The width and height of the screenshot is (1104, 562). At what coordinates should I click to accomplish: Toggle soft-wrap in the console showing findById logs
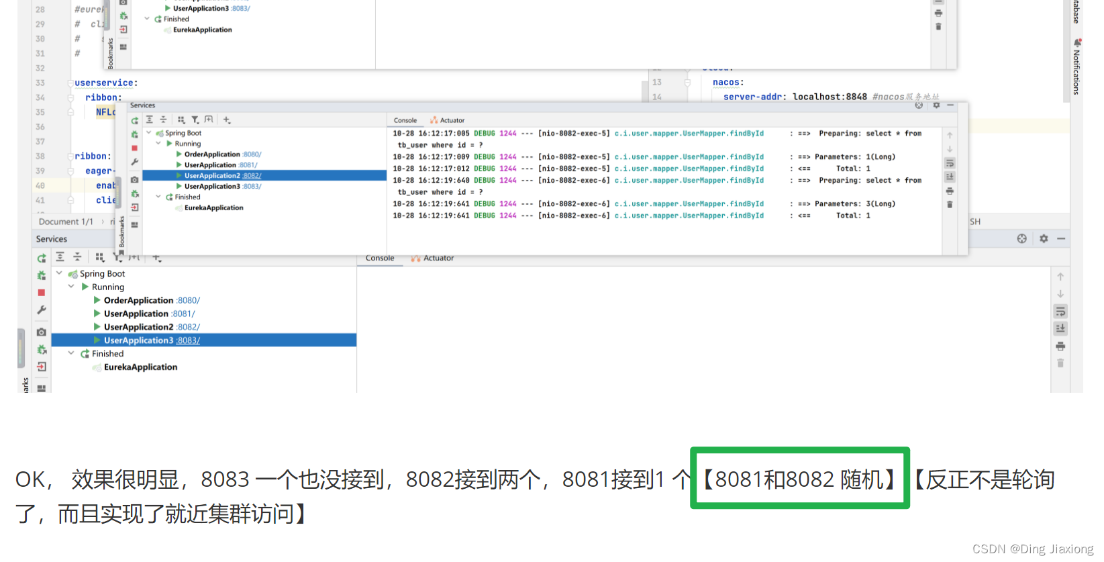(950, 163)
